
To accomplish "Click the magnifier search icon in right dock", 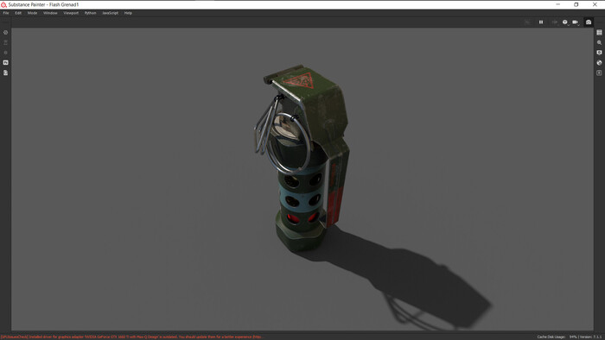I will (599, 42).
